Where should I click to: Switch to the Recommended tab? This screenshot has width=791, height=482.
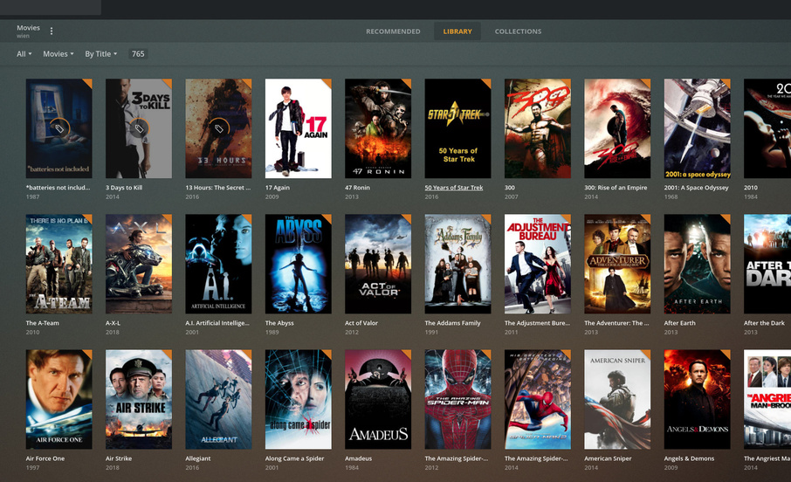393,31
